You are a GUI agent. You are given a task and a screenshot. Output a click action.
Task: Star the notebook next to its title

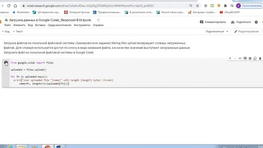point(98,20)
